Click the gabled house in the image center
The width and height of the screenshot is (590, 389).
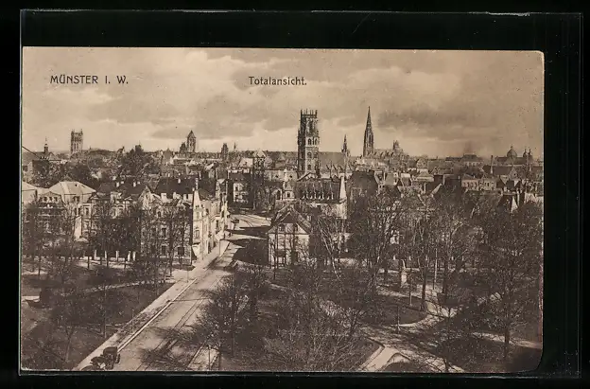click(x=289, y=236)
